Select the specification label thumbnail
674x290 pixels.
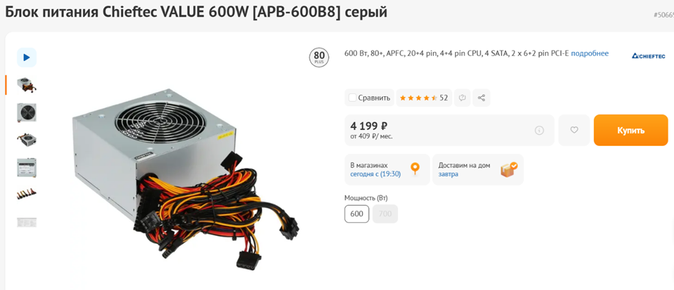click(27, 167)
